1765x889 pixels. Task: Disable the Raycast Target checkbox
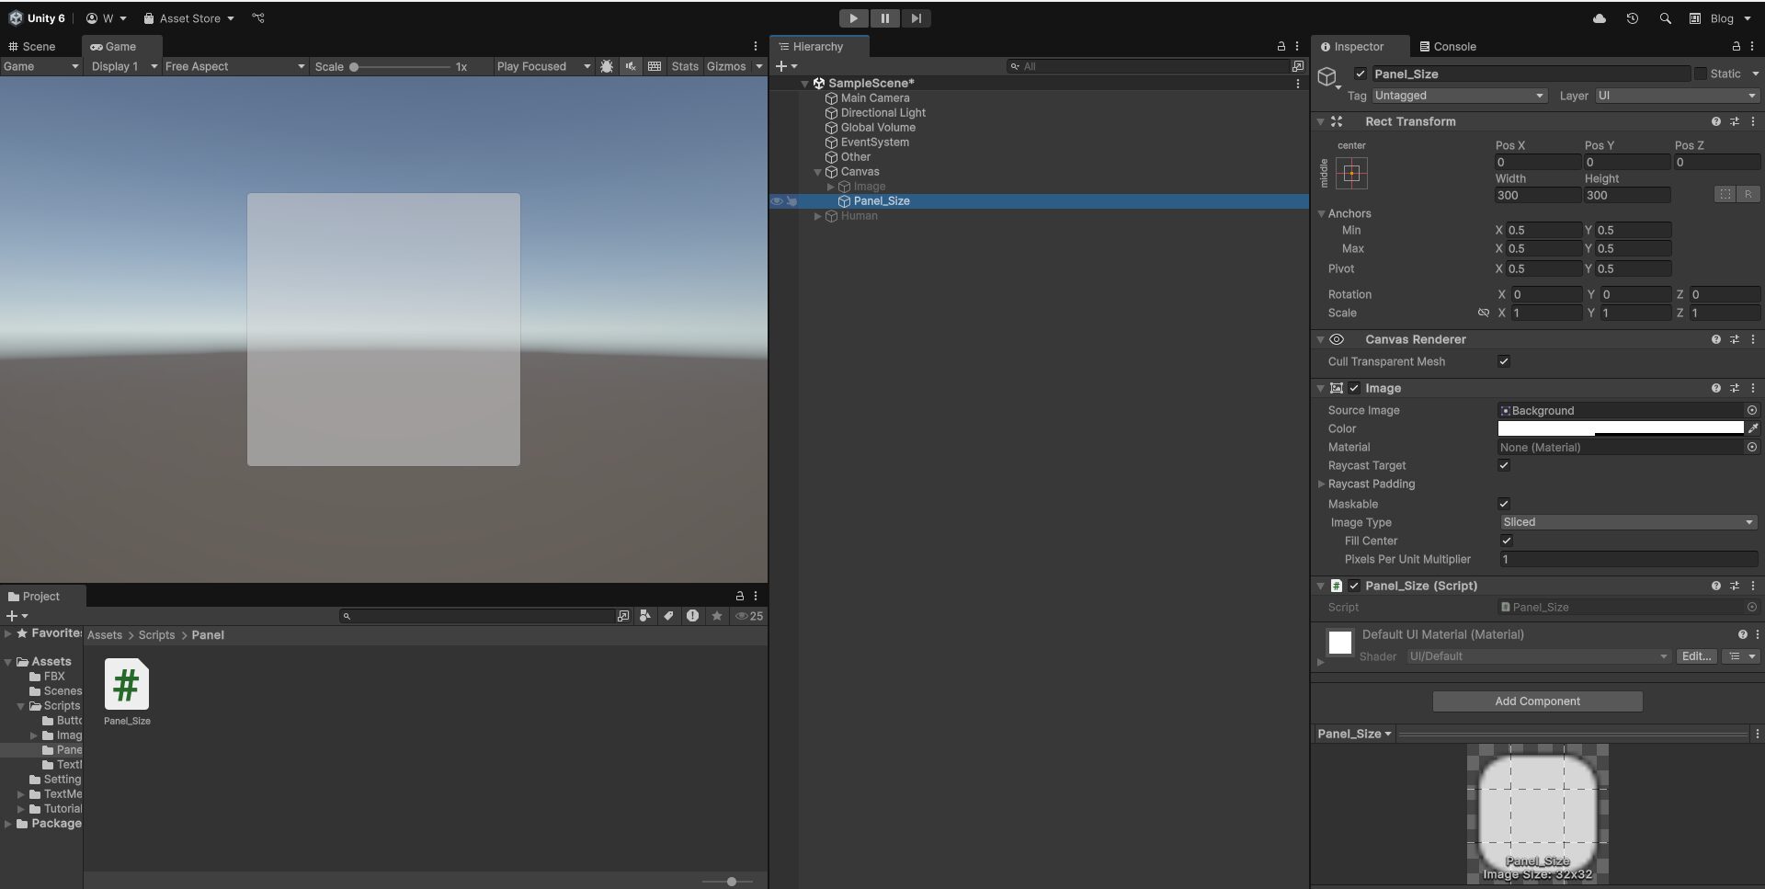(x=1504, y=466)
